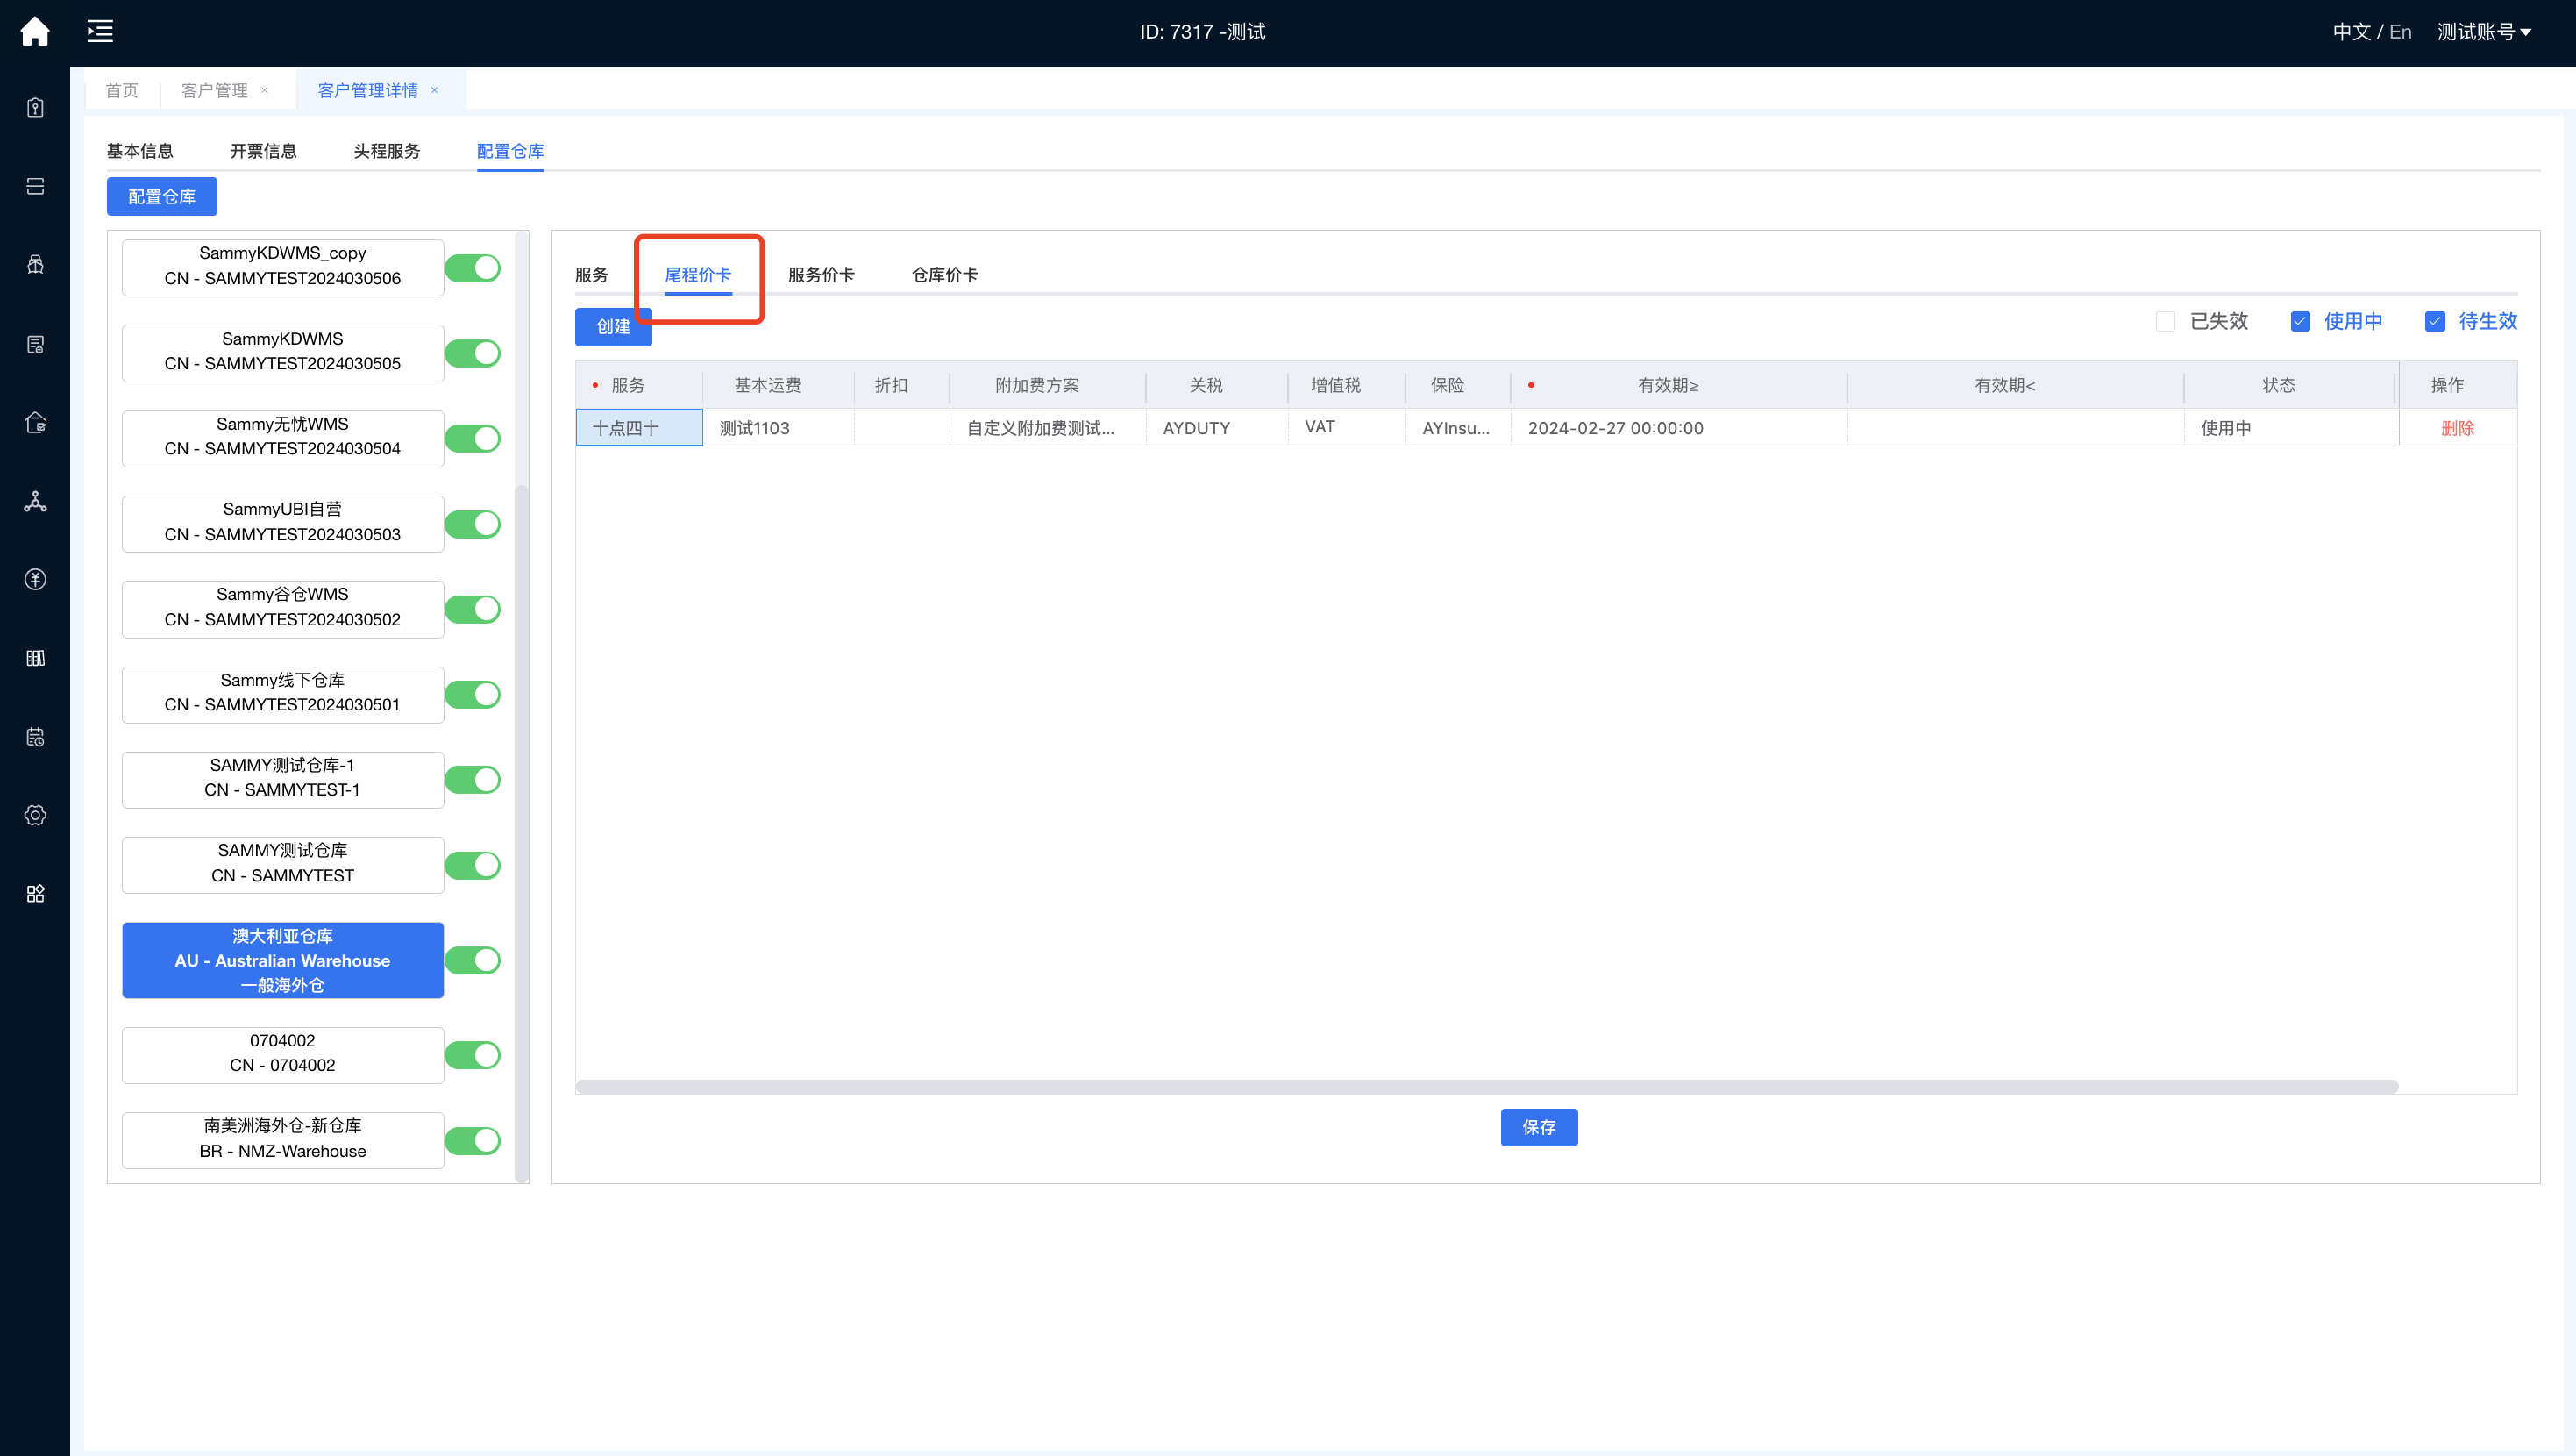Open the permission key icon in sidebar
2576x1456 pixels.
35,108
